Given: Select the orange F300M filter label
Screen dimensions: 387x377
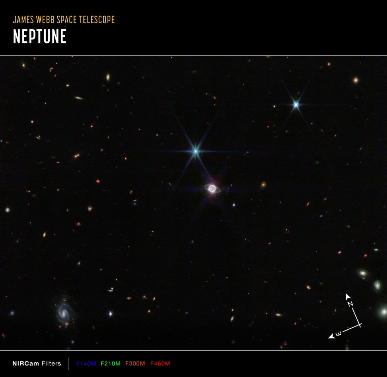Looking at the screenshot, I should click(135, 364).
